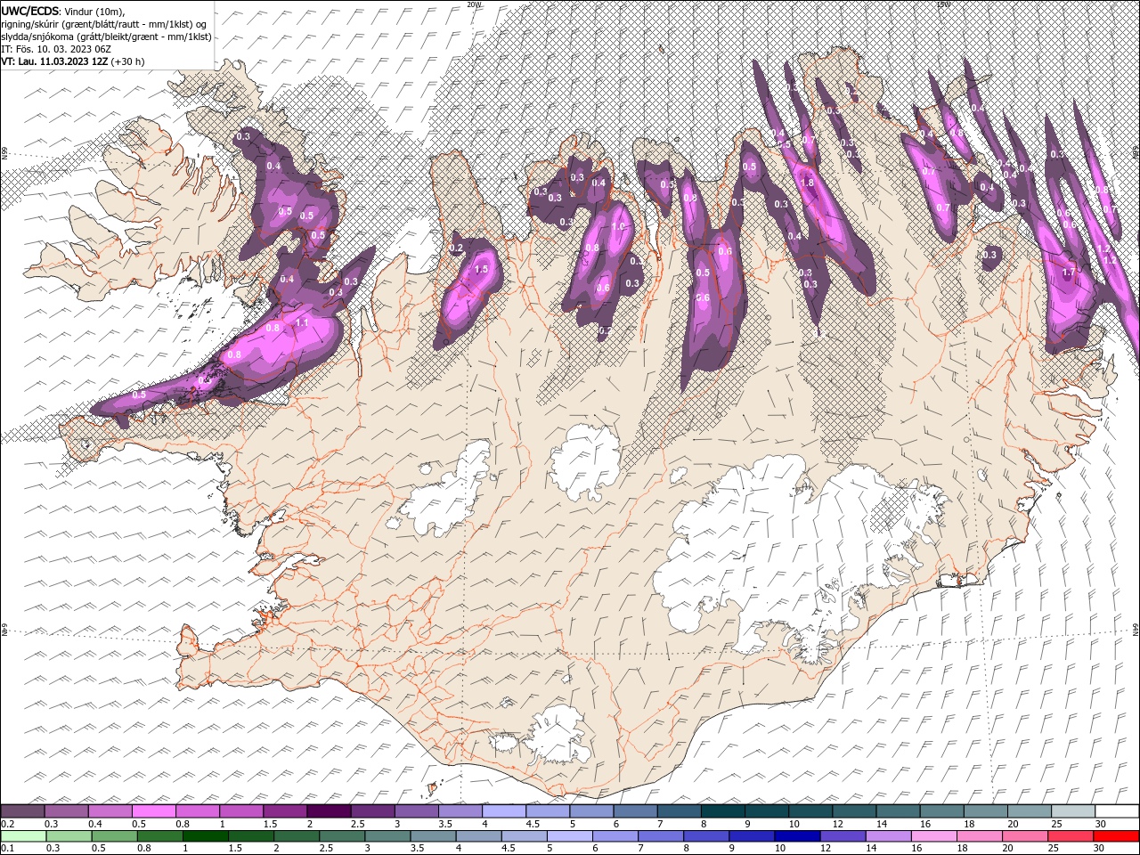
Task: Click the upper legend swatch labeled 18
Action: [x=984, y=811]
